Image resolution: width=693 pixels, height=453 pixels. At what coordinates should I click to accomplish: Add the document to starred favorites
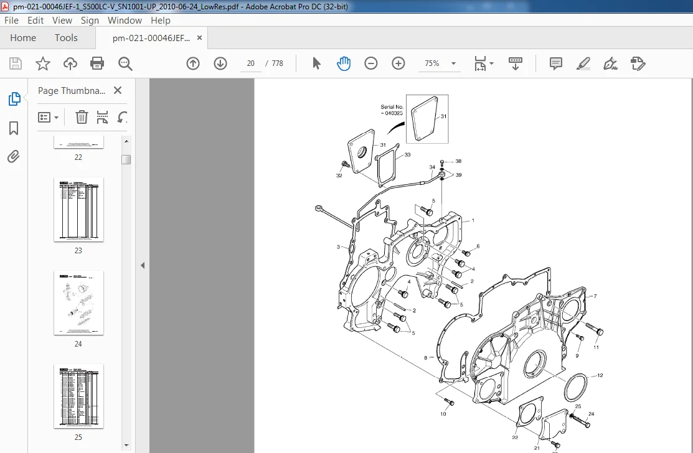[x=43, y=63]
